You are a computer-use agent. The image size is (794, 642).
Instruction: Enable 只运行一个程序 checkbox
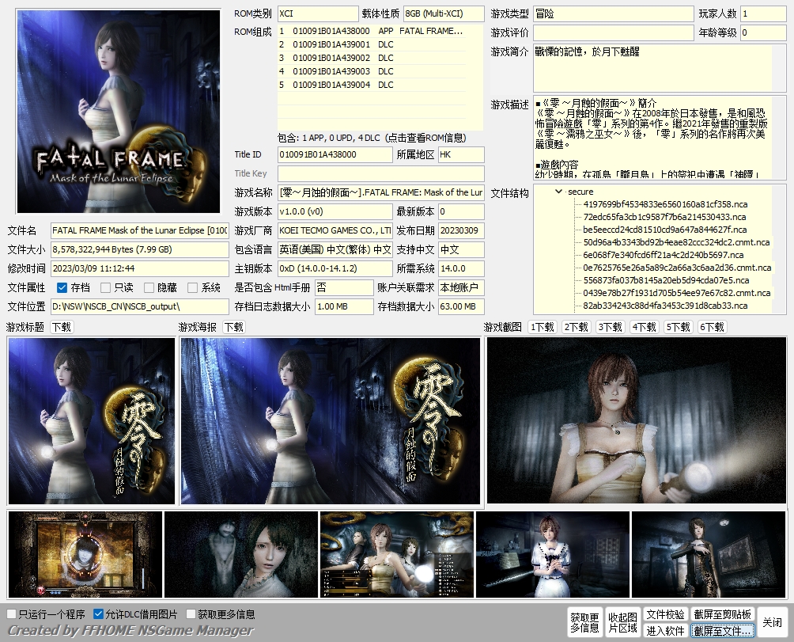(x=11, y=613)
